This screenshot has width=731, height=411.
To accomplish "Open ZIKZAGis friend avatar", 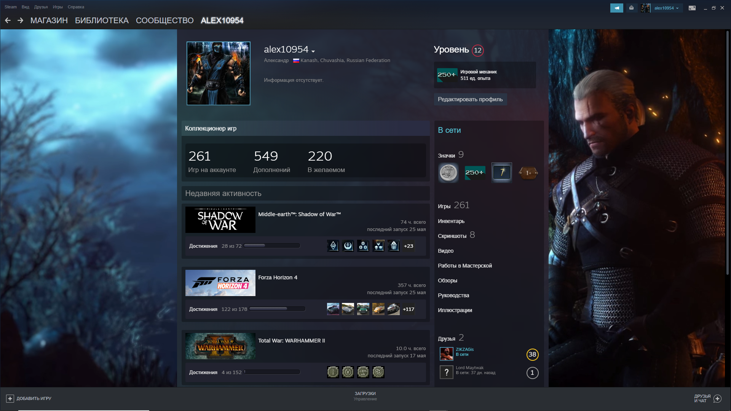I will [447, 354].
